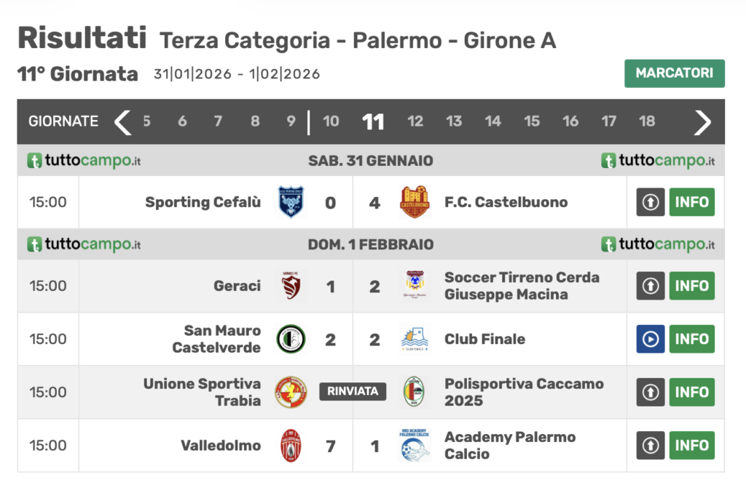Screen dimensions: 746x485
Task: Click the Geraci team crest
Action: 291,286
